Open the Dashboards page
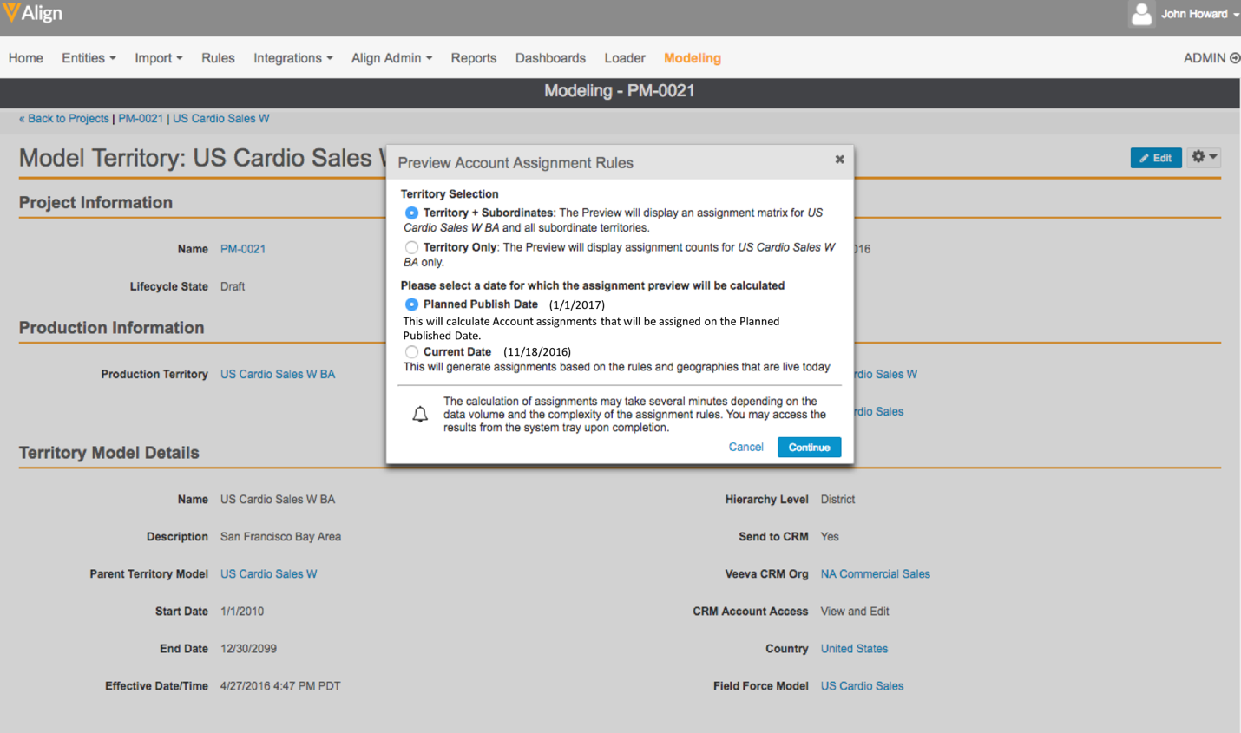The width and height of the screenshot is (1241, 733). (x=550, y=58)
